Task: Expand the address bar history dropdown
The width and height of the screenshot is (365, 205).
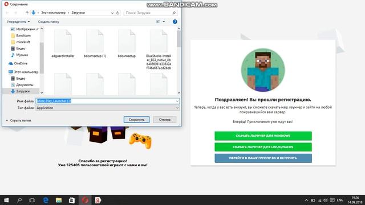Action: click(112, 13)
